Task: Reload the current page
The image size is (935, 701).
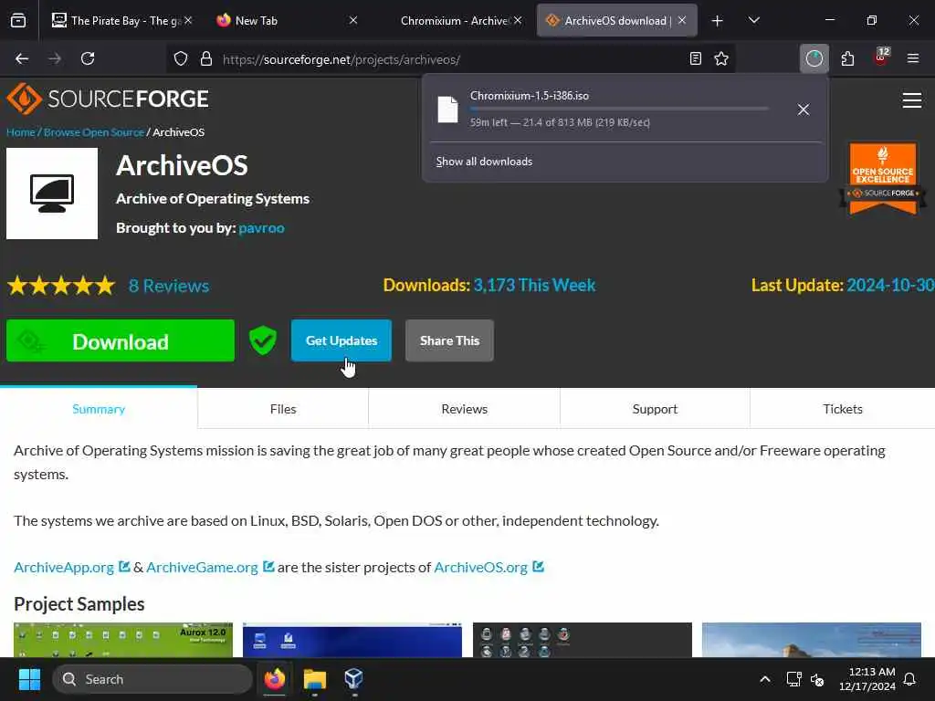Action: [88, 58]
